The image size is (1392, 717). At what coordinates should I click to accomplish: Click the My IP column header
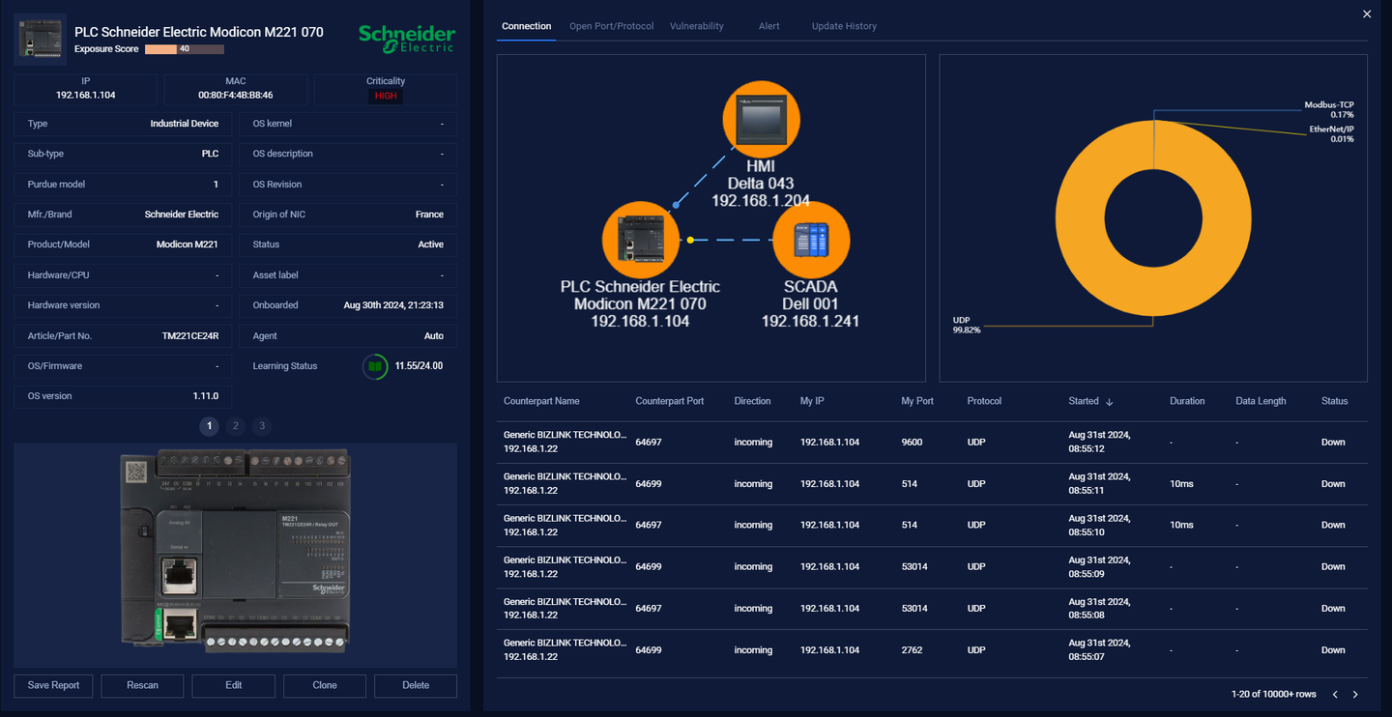pyautogui.click(x=812, y=401)
